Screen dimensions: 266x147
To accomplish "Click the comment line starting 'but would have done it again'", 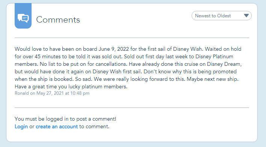I will pos(126,71).
